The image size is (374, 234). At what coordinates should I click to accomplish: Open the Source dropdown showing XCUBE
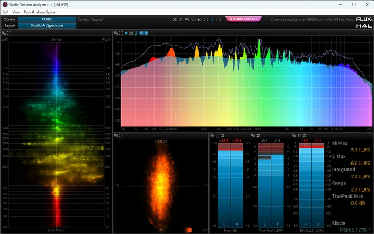coord(47,19)
